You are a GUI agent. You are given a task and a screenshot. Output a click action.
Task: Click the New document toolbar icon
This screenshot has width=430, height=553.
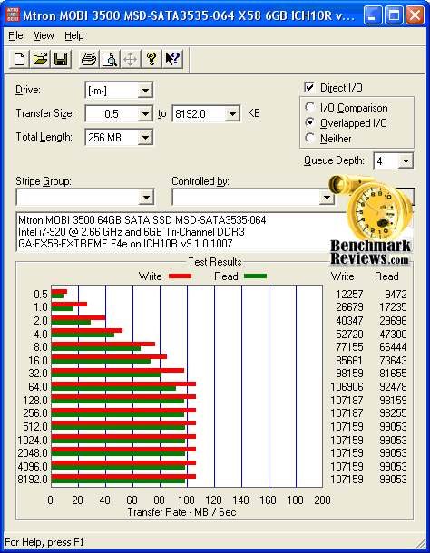[x=19, y=59]
